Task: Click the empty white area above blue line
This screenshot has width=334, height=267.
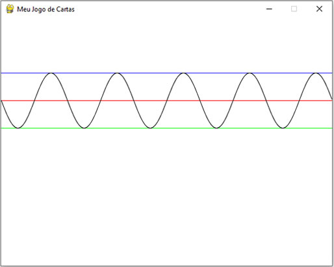Action: pyautogui.click(x=167, y=44)
